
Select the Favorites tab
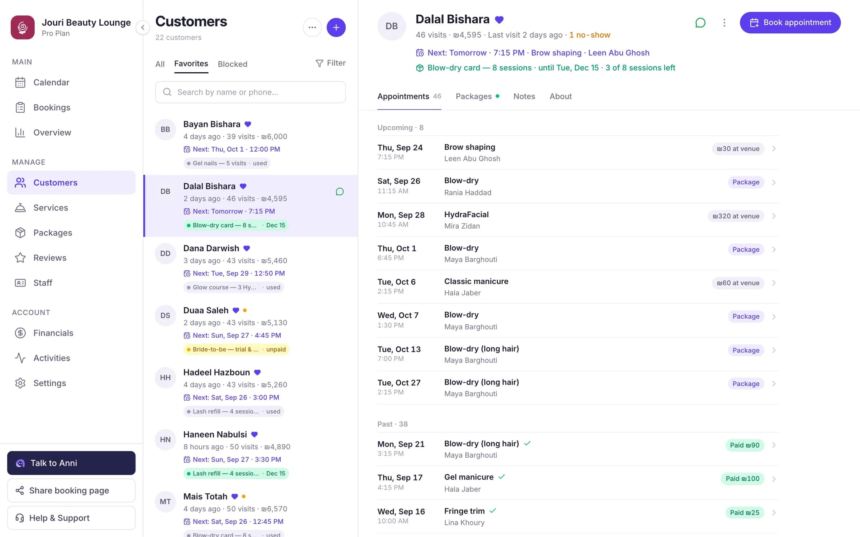click(191, 64)
